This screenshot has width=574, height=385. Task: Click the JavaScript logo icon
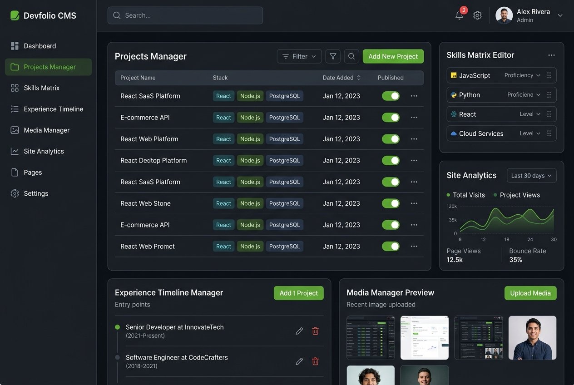pos(453,75)
